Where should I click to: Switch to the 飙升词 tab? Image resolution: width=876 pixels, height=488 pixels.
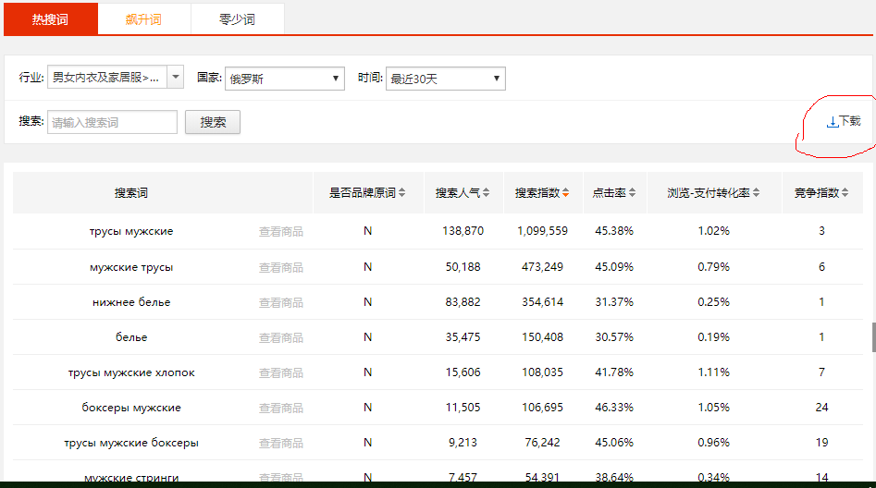pos(143,19)
